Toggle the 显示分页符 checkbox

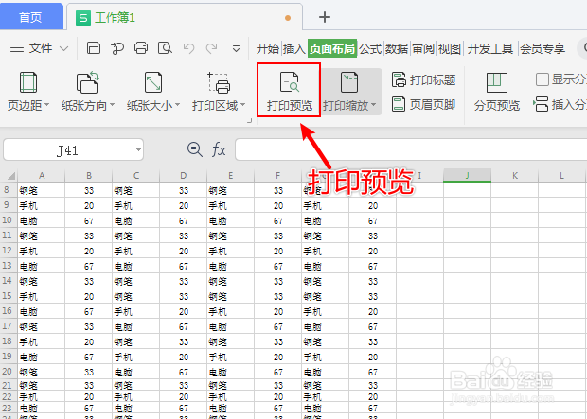click(x=543, y=79)
